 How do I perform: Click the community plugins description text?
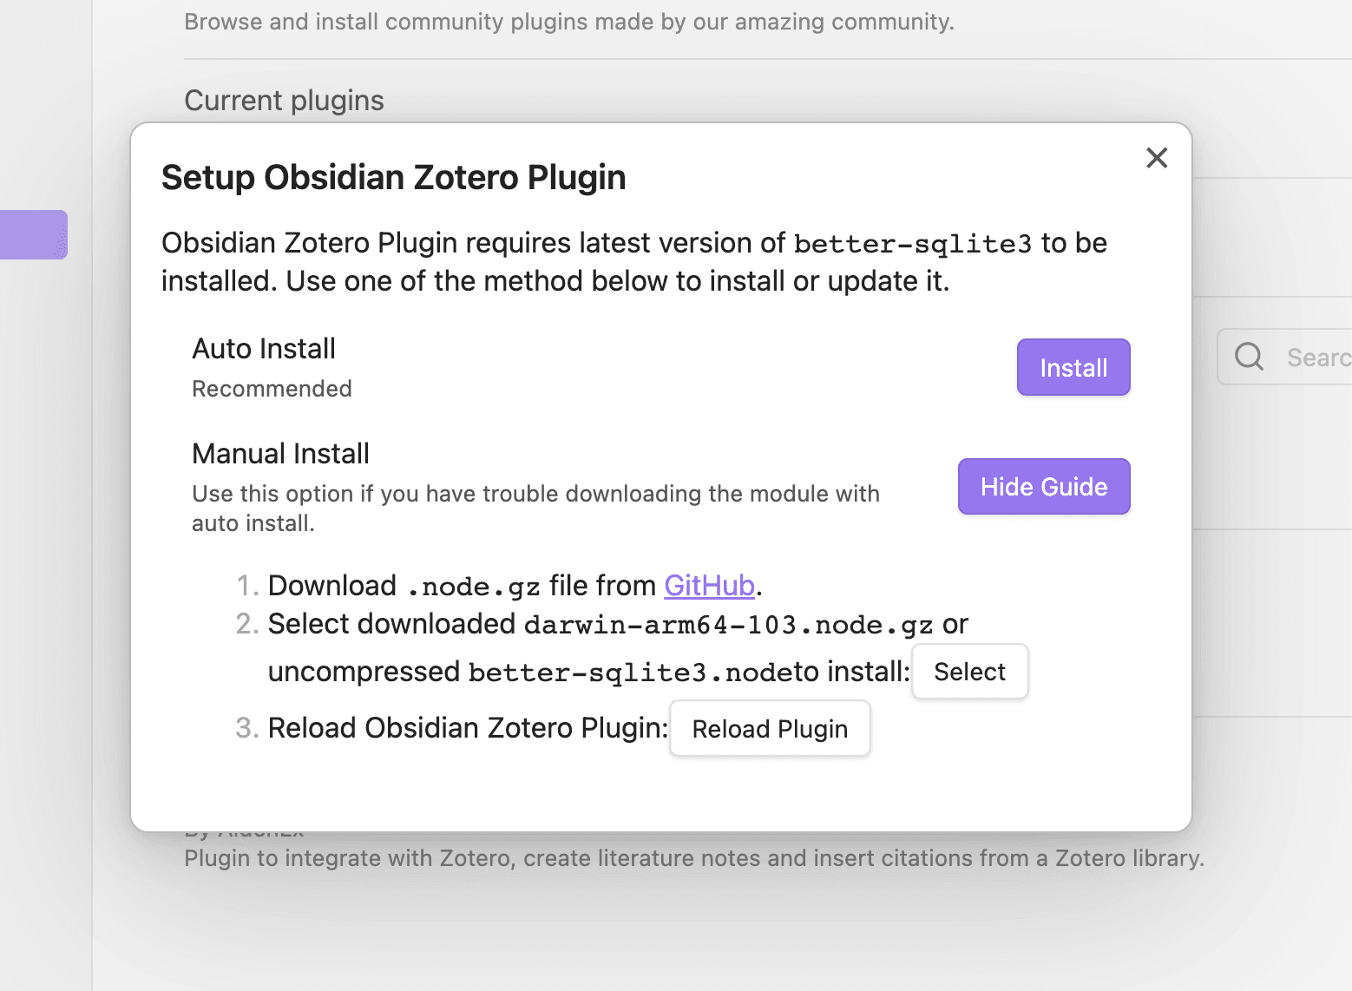tap(568, 21)
